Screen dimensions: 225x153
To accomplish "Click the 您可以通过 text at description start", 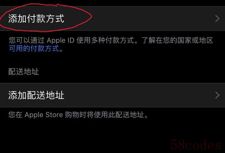I will (27, 40).
